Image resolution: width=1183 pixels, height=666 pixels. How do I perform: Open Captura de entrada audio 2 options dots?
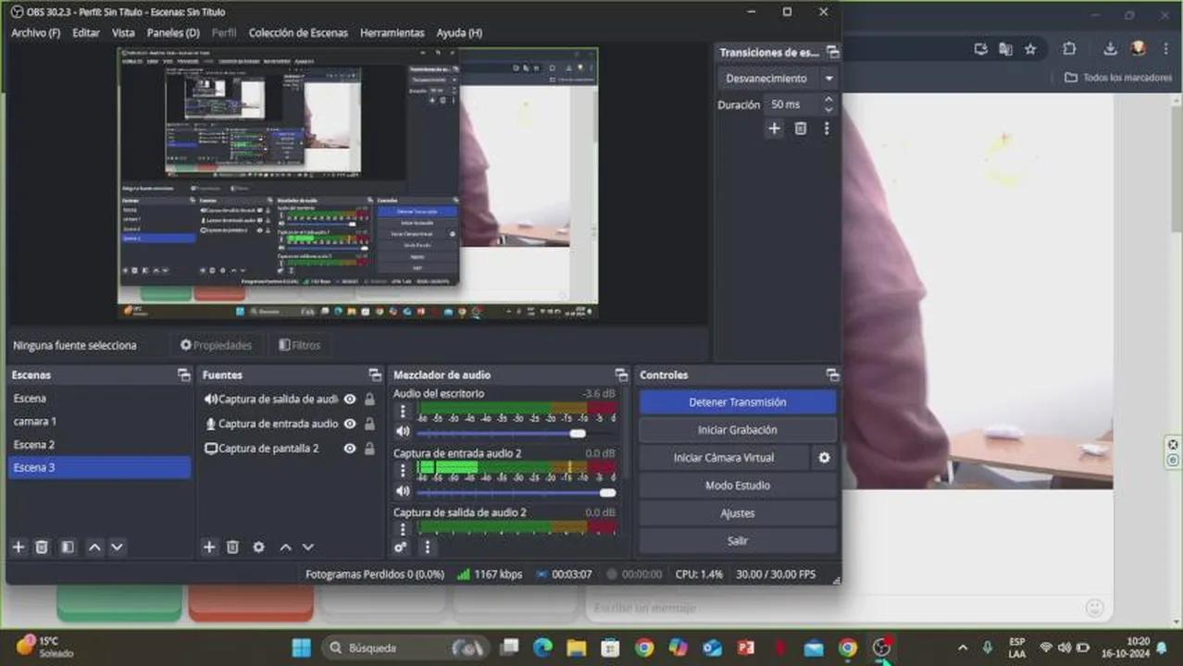403,471
